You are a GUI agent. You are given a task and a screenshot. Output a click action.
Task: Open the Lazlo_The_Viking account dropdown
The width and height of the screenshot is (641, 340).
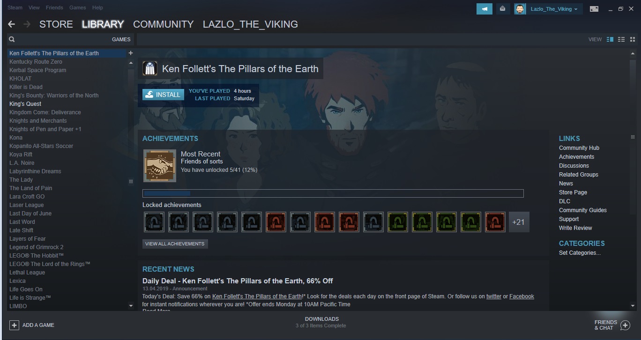tap(548, 9)
